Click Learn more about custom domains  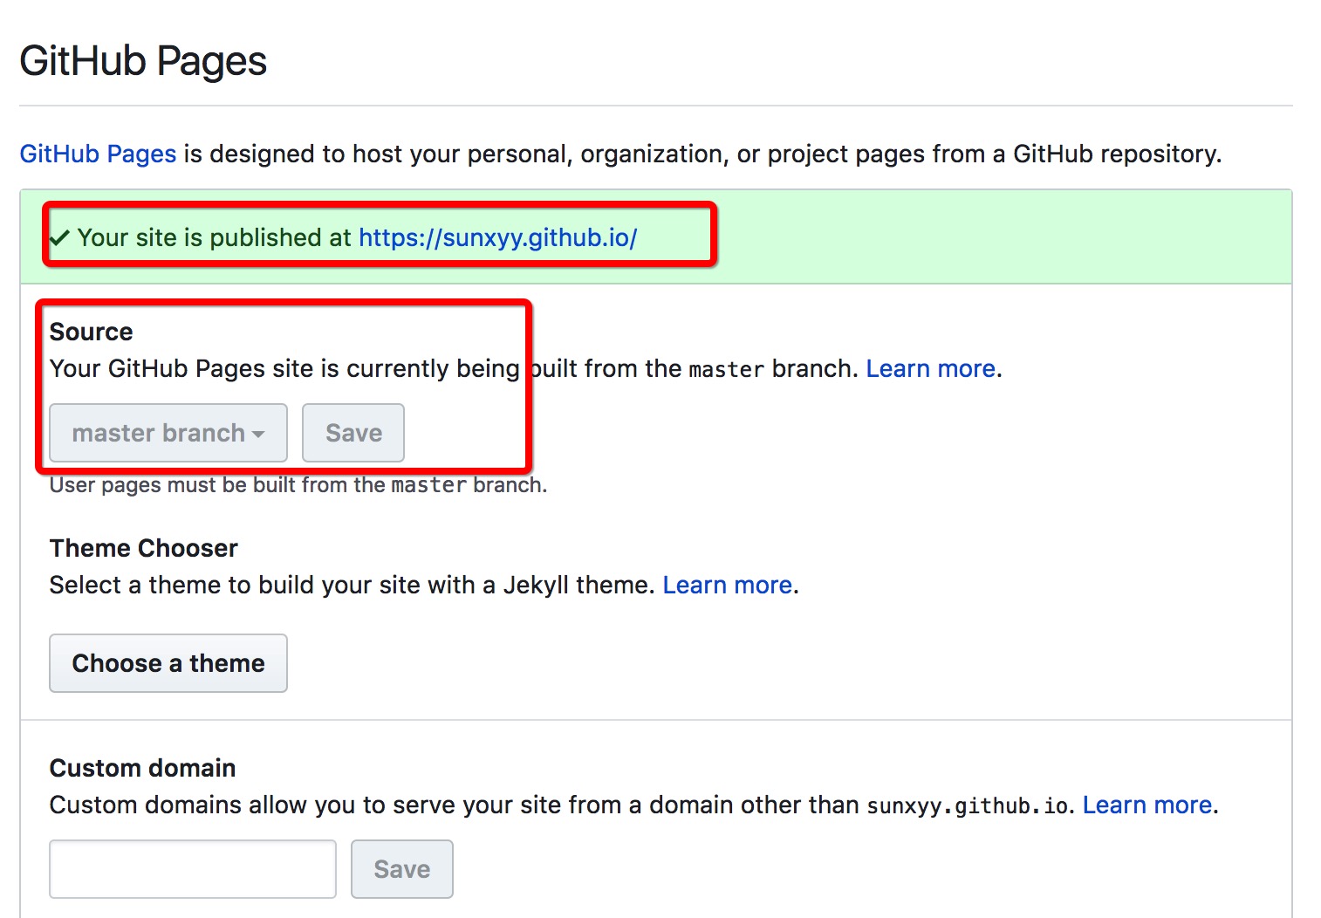pos(1145,805)
